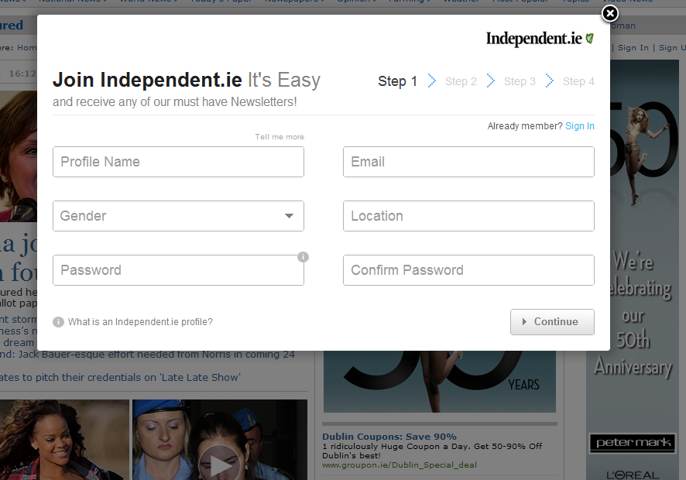Focus the Profile Name field
The image size is (686, 480).
(x=178, y=162)
